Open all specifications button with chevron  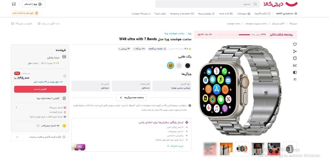click(131, 98)
